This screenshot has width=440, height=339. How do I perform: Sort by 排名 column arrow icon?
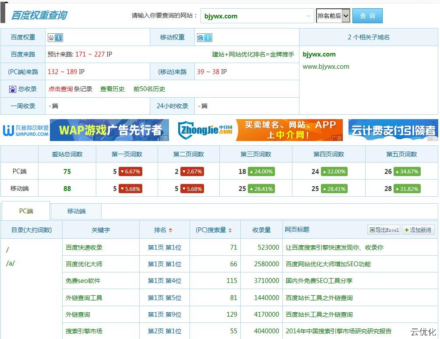pos(170,230)
